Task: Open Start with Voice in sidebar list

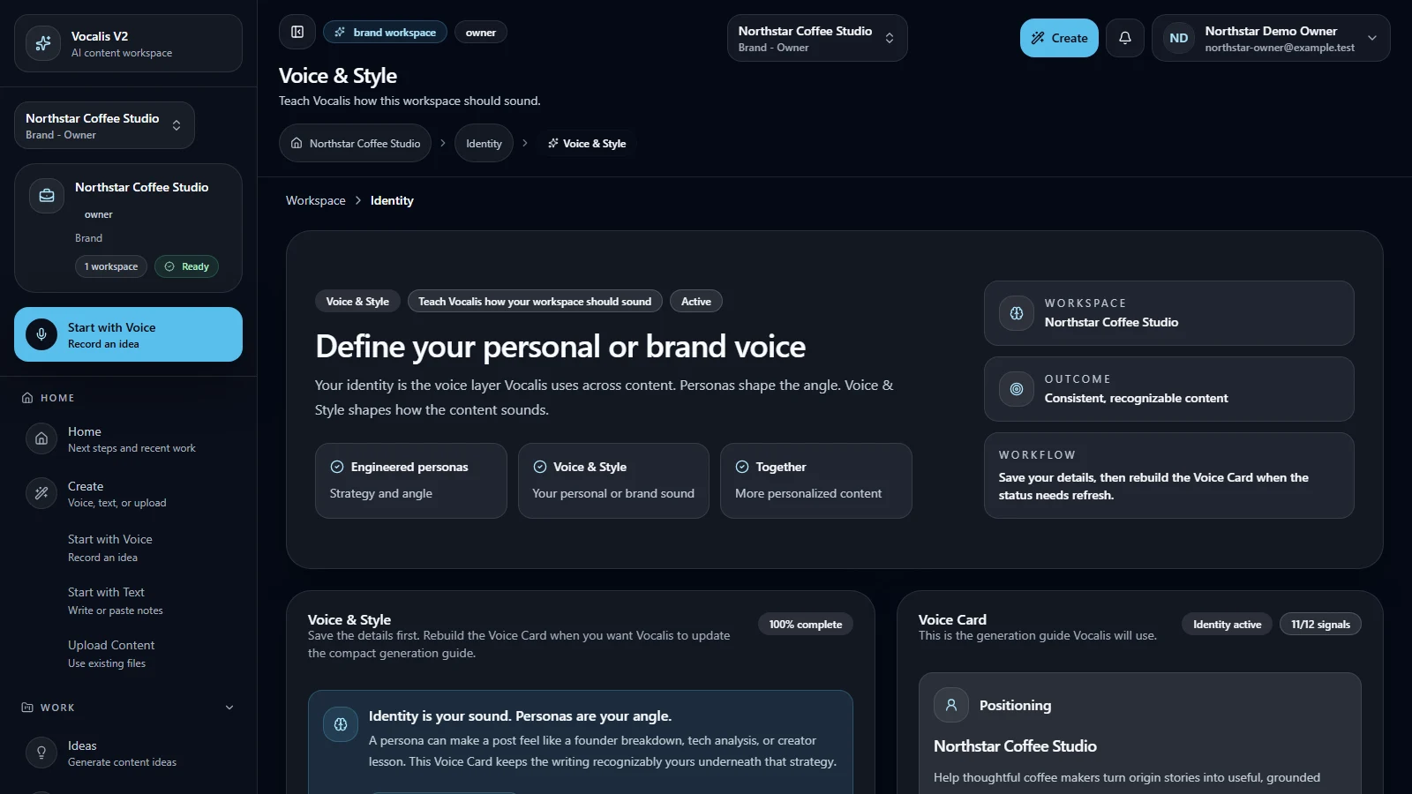Action: 128,548
